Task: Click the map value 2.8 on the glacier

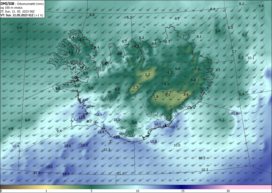Action: tap(156, 96)
